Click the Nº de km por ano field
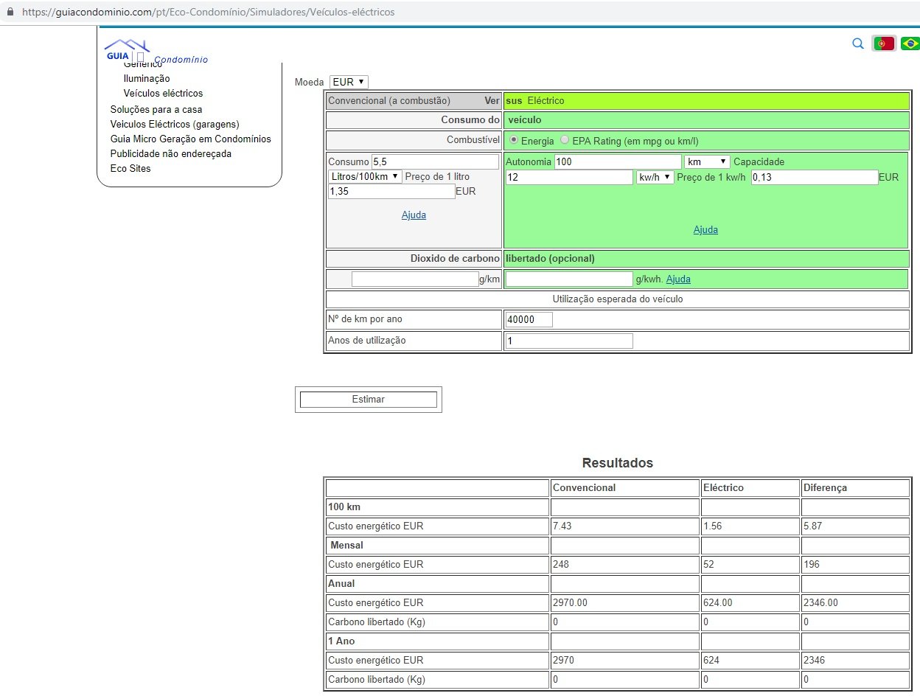920x696 pixels. (x=529, y=319)
